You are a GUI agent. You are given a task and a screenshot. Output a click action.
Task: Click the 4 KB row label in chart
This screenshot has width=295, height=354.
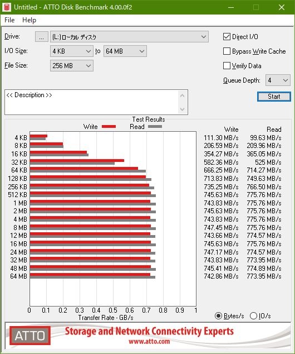click(21, 138)
